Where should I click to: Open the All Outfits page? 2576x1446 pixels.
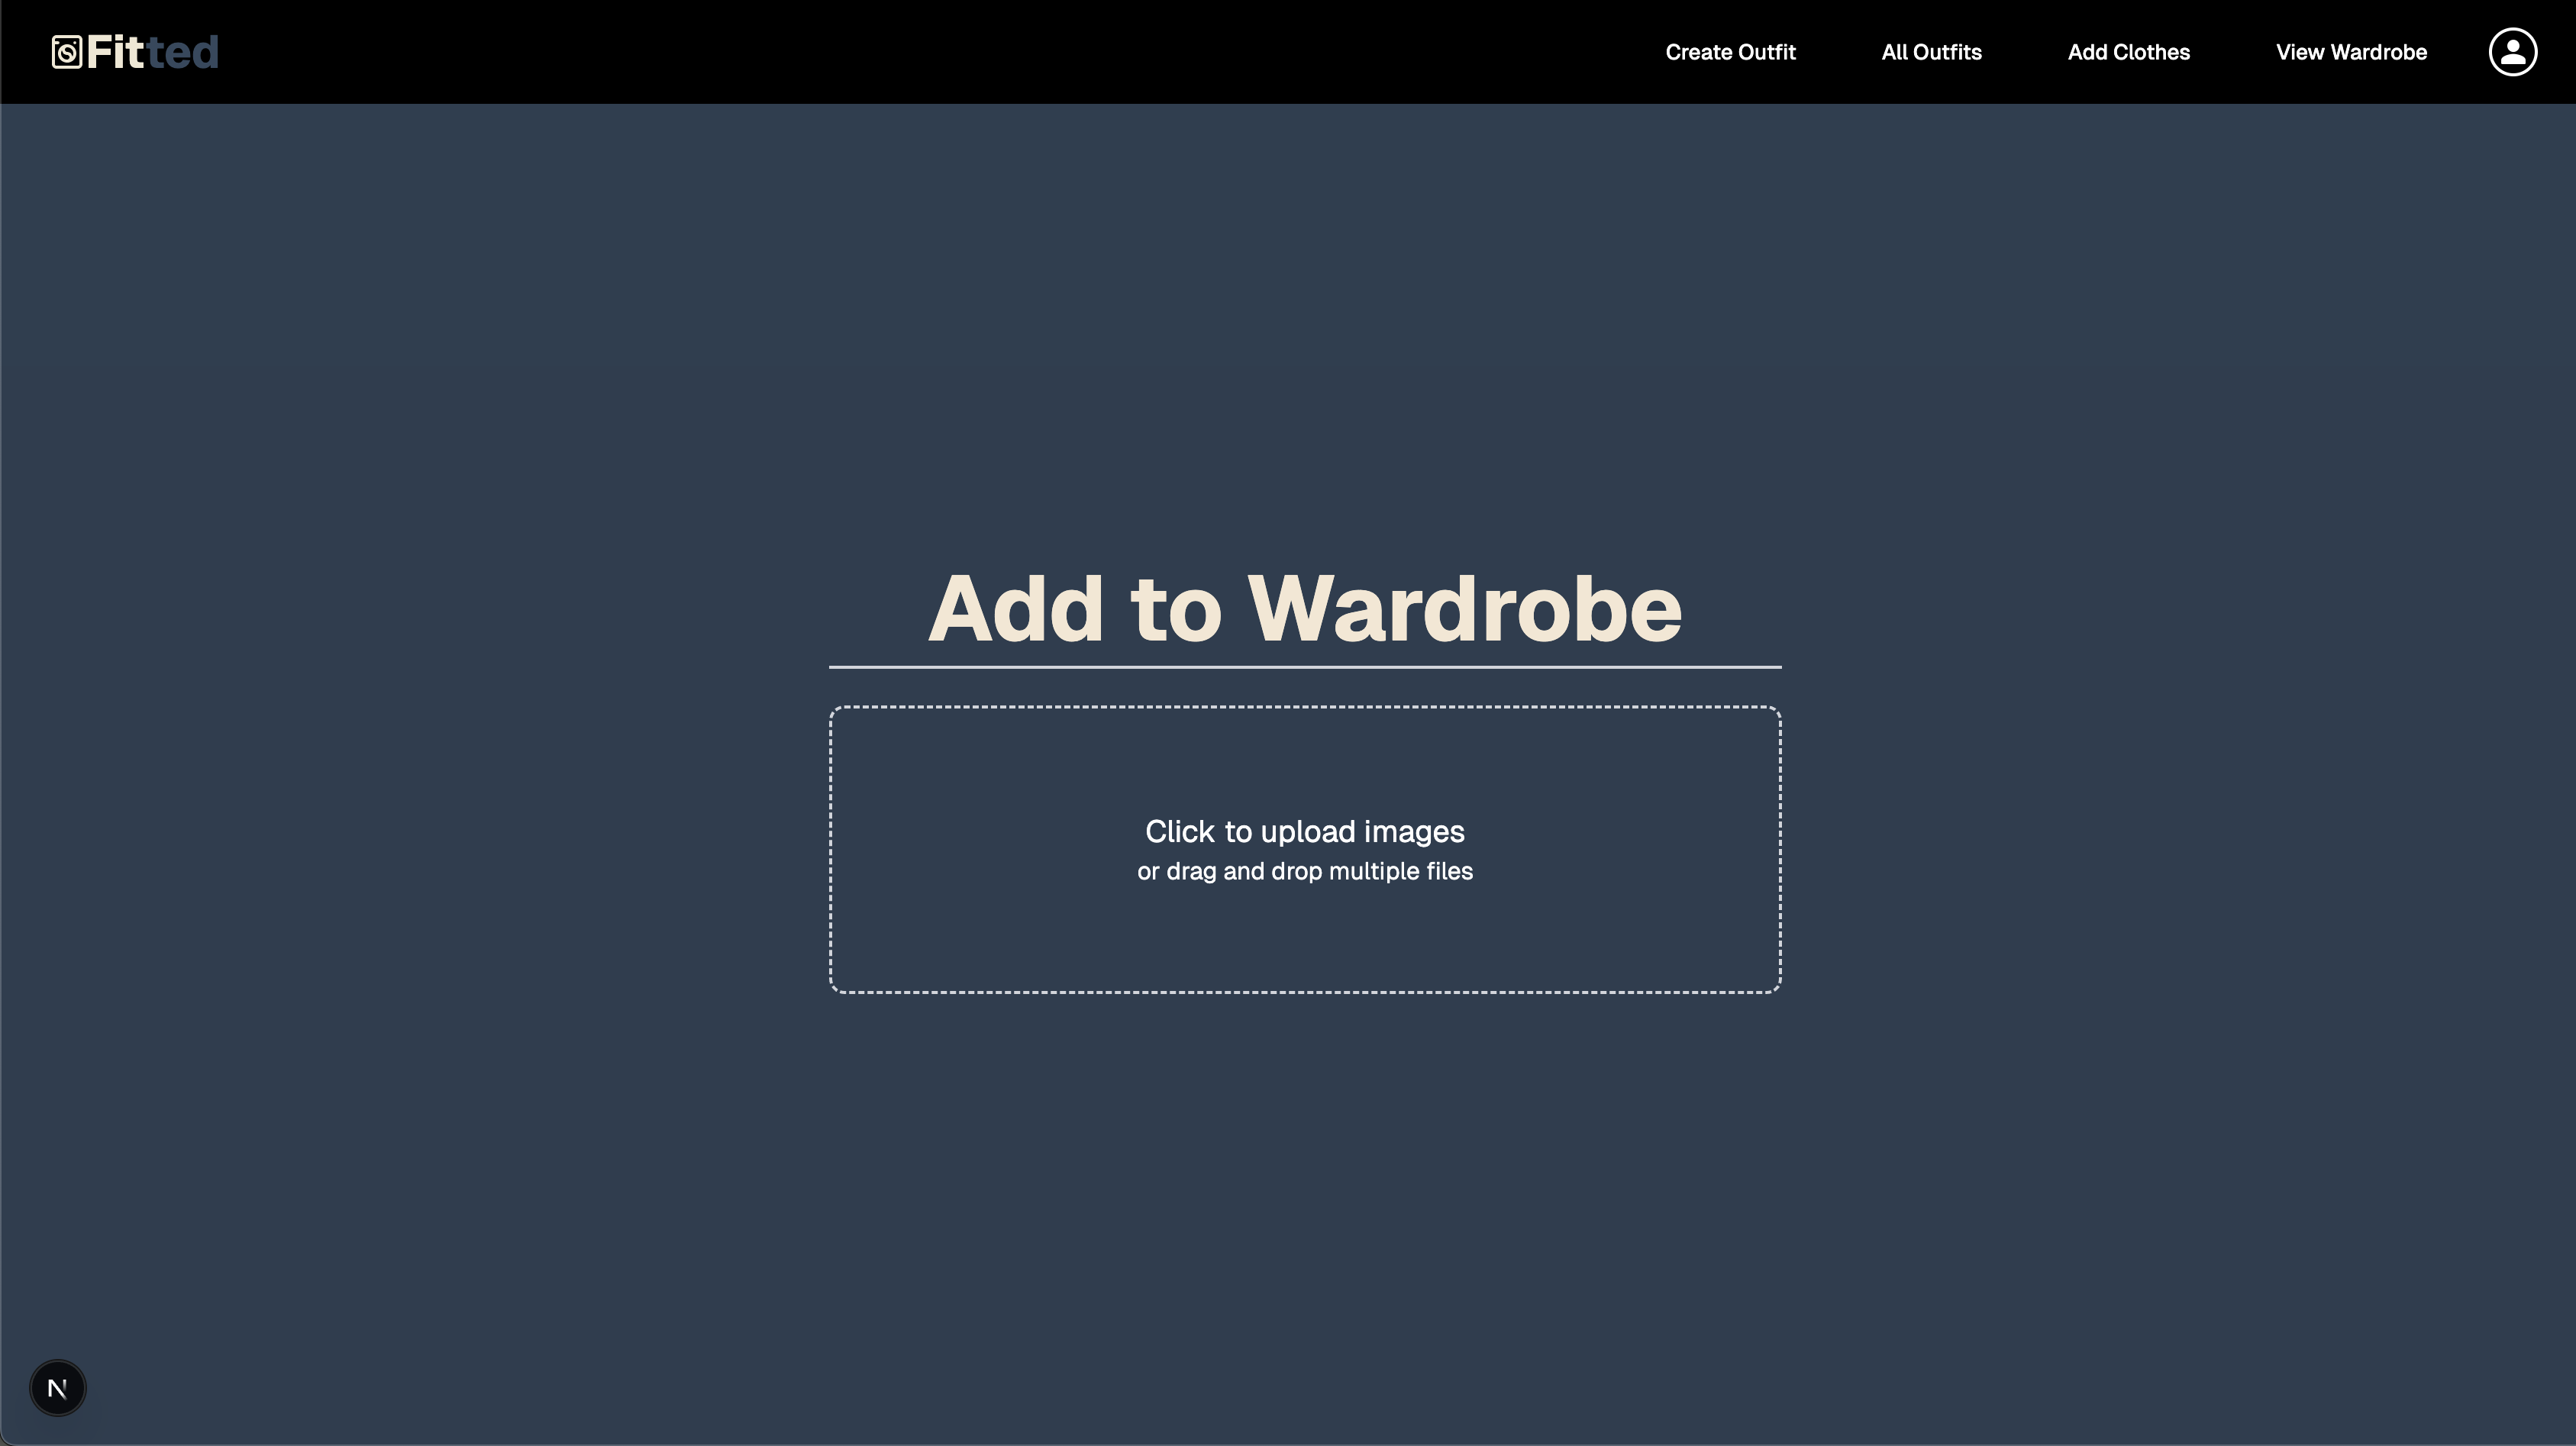(x=1931, y=52)
